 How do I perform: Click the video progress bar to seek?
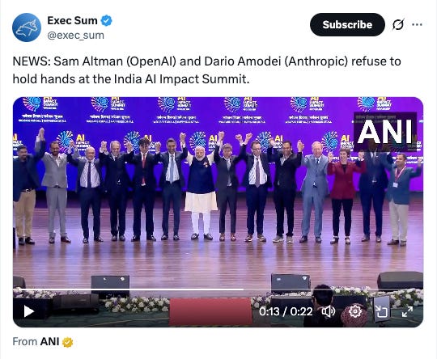(218, 289)
